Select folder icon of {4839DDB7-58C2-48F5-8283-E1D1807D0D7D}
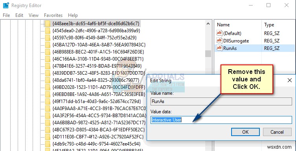Viewport: 296px width, 151px height. click(x=48, y=73)
